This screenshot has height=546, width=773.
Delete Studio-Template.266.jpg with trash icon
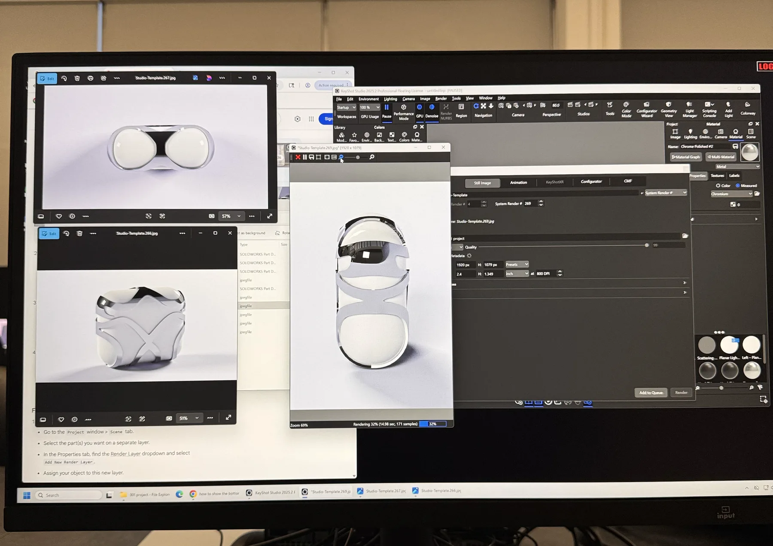pos(79,234)
